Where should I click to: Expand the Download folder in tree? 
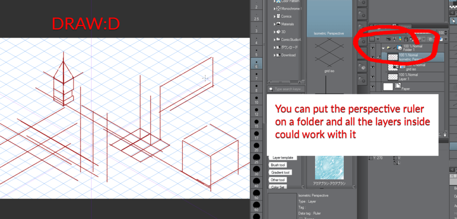click(x=275, y=55)
